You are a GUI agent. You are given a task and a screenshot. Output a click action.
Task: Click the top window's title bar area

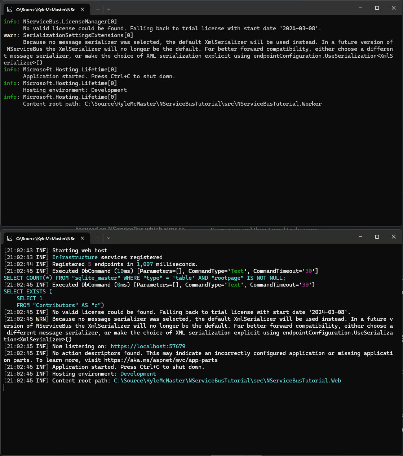[x=216, y=8]
